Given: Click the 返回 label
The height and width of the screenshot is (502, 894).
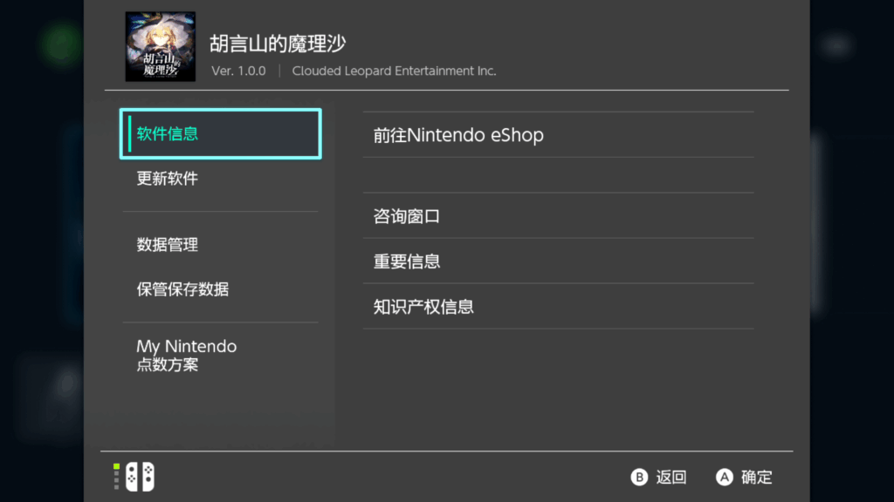Looking at the screenshot, I should [x=671, y=477].
